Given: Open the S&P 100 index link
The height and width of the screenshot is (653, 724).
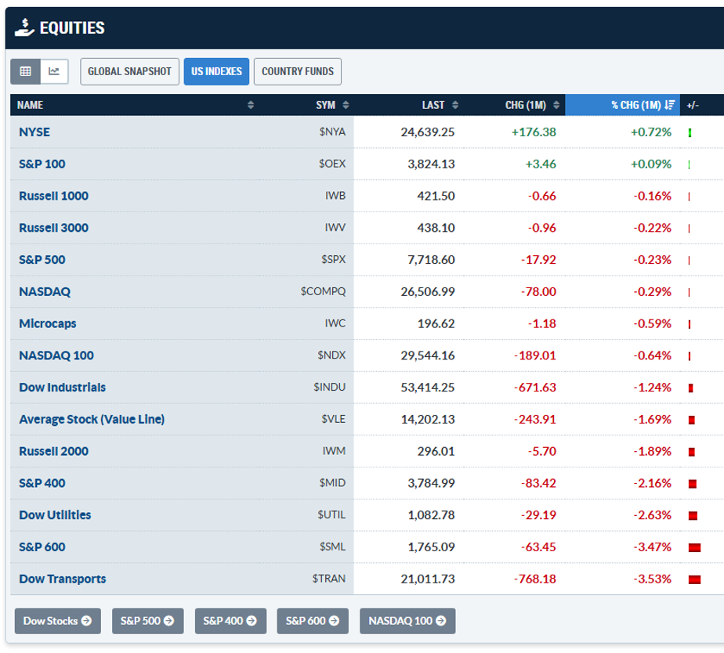Looking at the screenshot, I should (x=42, y=164).
